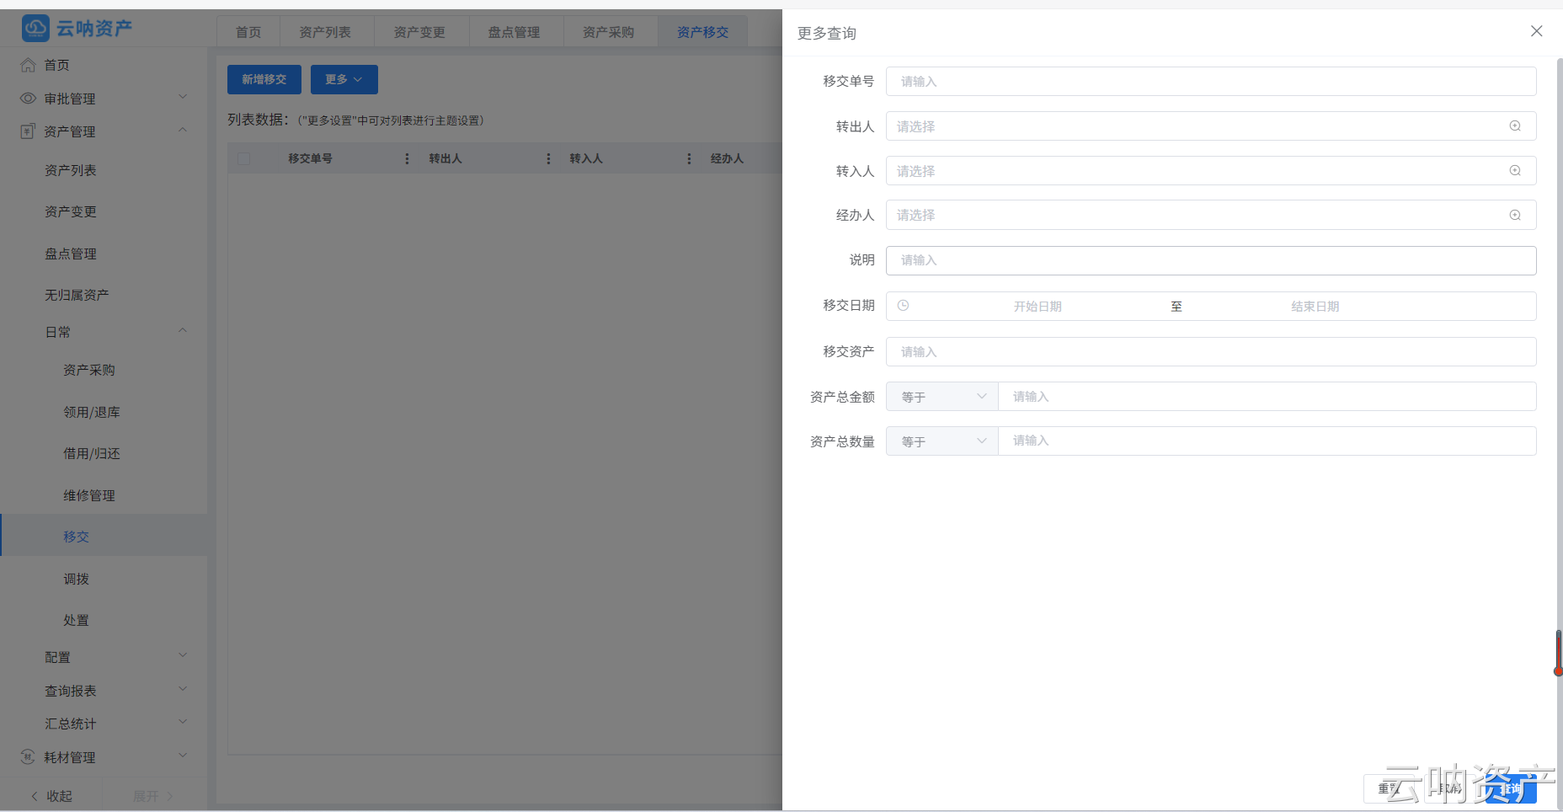
Task: Open 资产总数量 comparison operator dropdown
Action: [x=942, y=441]
